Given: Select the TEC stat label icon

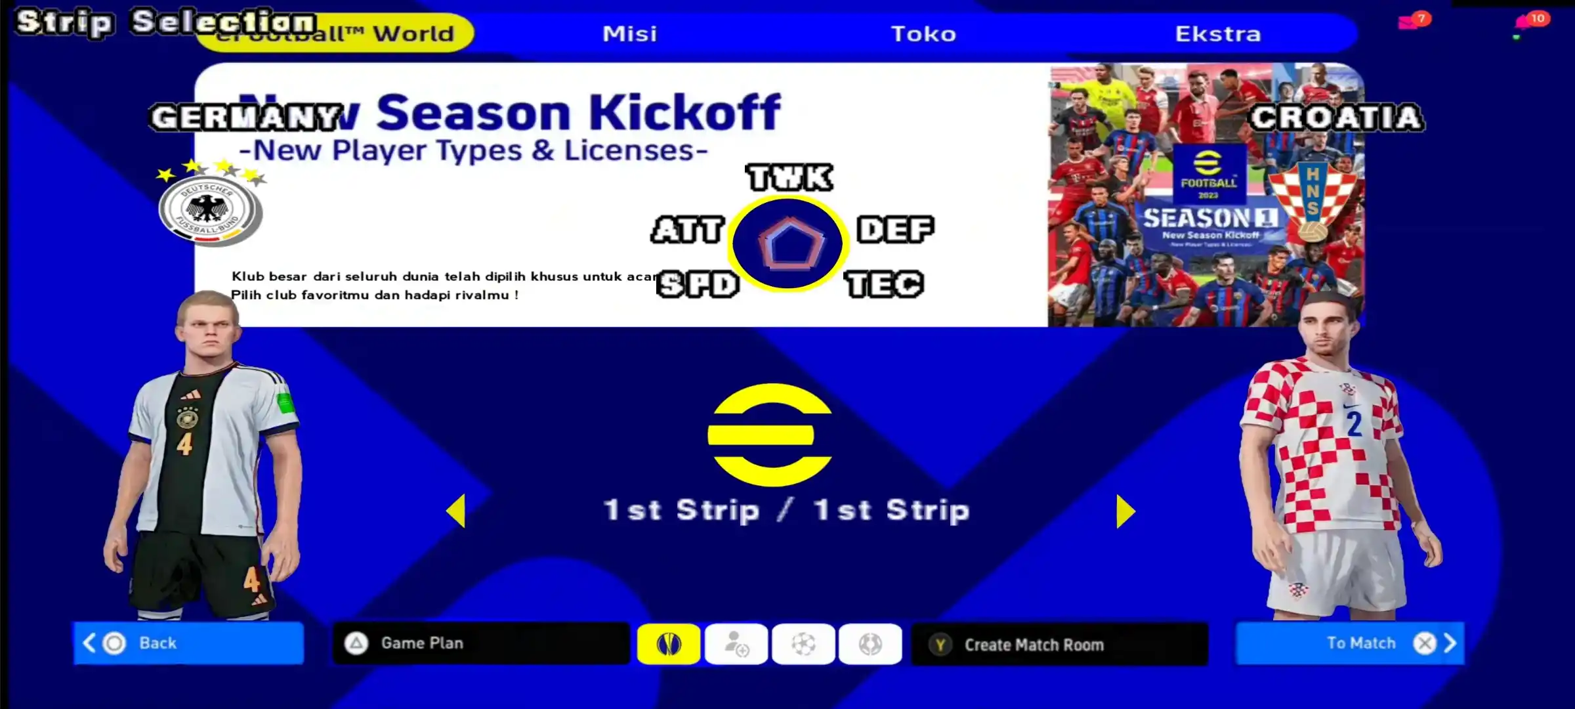Looking at the screenshot, I should click(883, 284).
